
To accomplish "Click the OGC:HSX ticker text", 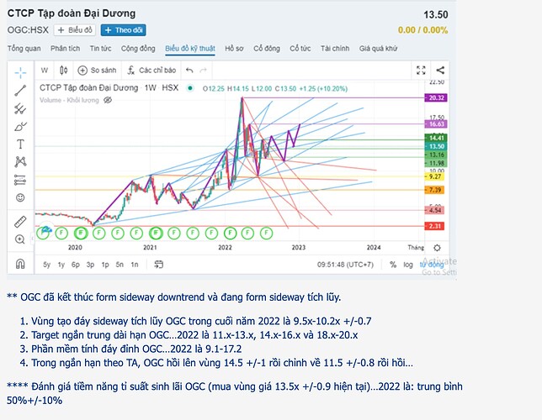I will pyautogui.click(x=28, y=30).
